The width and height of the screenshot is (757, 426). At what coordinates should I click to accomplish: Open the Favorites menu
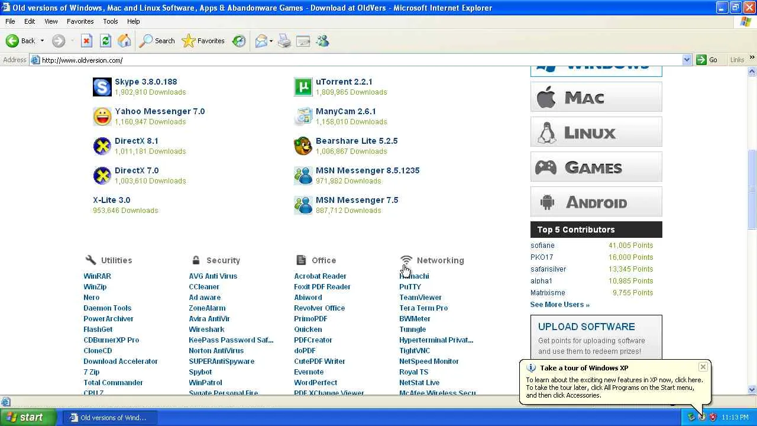pyautogui.click(x=80, y=21)
